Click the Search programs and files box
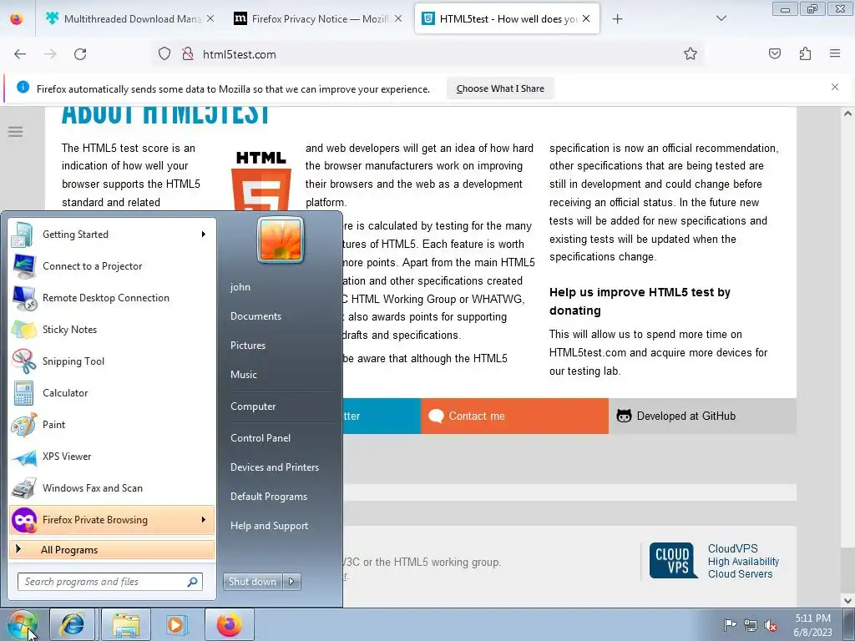This screenshot has height=641, width=855. coord(110,582)
